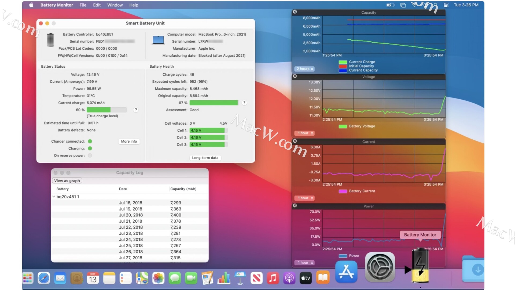Click the 97 % battery health bar

click(x=214, y=103)
